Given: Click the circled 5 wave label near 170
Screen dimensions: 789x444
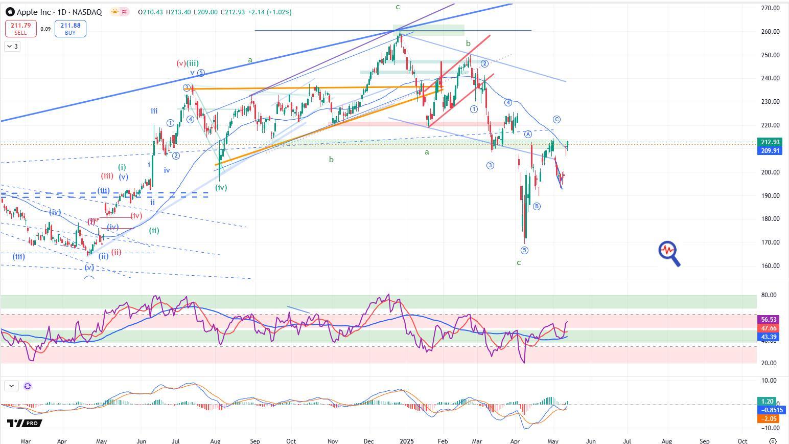Looking at the screenshot, I should tap(524, 250).
